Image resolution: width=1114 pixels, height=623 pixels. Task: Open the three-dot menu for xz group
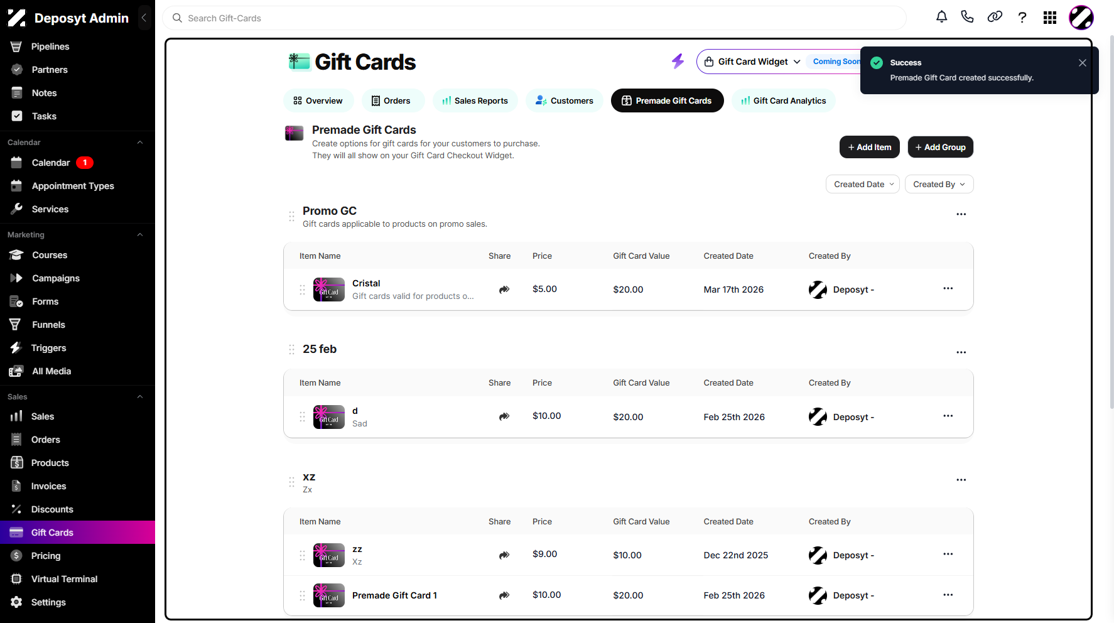tap(961, 480)
